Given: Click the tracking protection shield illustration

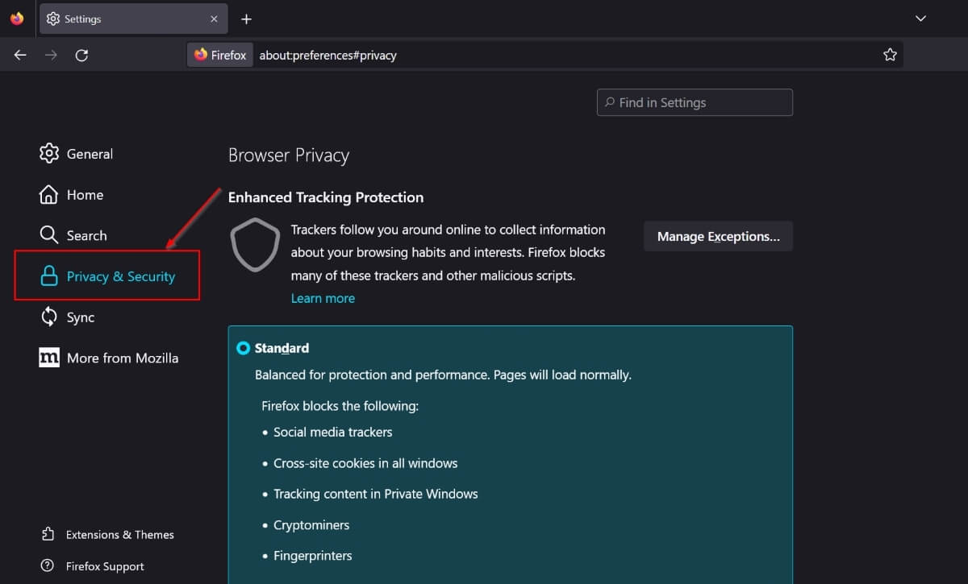Looking at the screenshot, I should pyautogui.click(x=255, y=245).
